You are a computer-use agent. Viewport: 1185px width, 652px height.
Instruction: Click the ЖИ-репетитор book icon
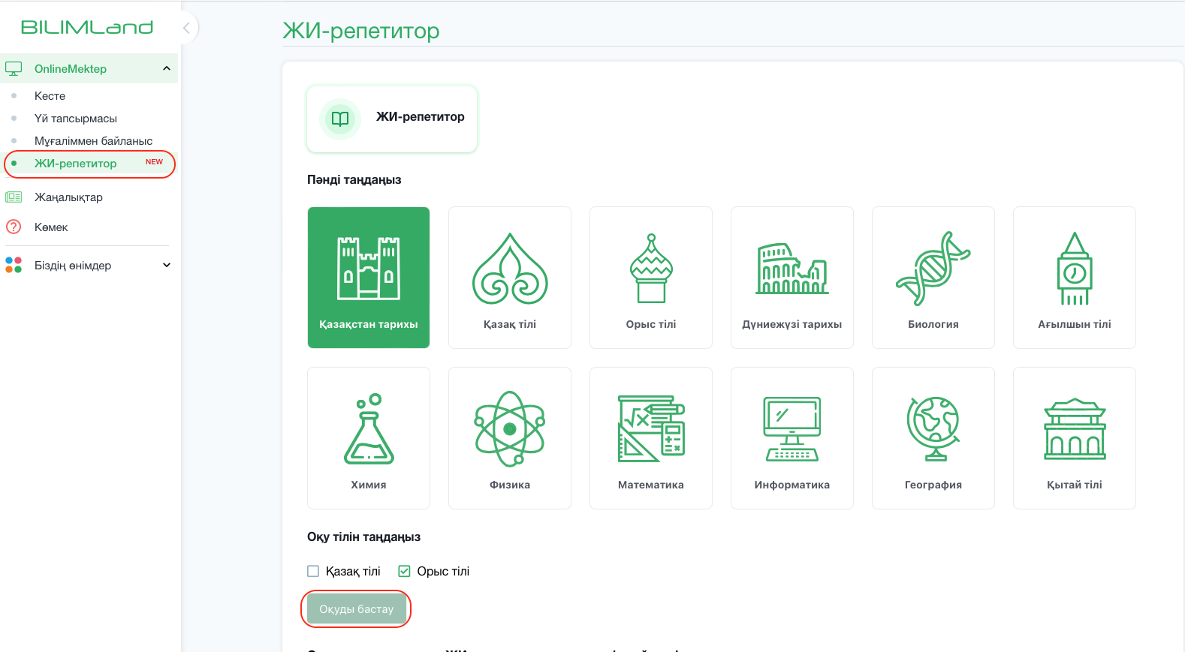pyautogui.click(x=340, y=119)
